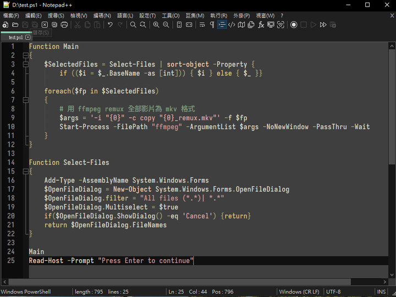Click Windows PowerShell language in status bar

point(26,292)
